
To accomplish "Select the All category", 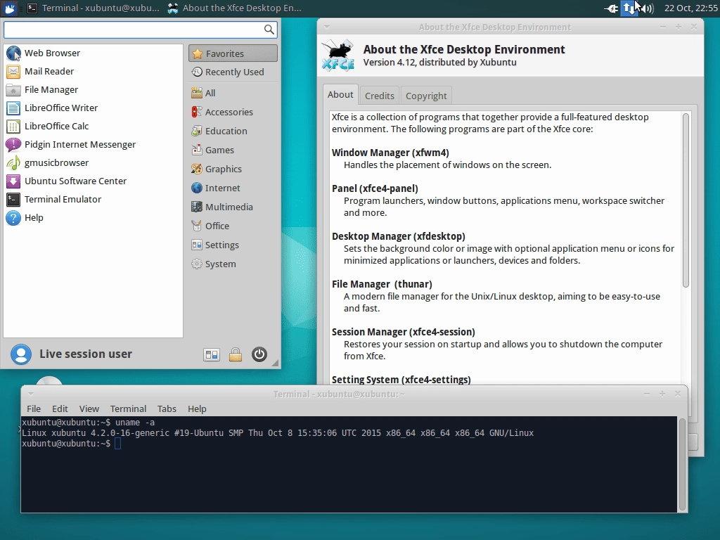I will [233, 94].
